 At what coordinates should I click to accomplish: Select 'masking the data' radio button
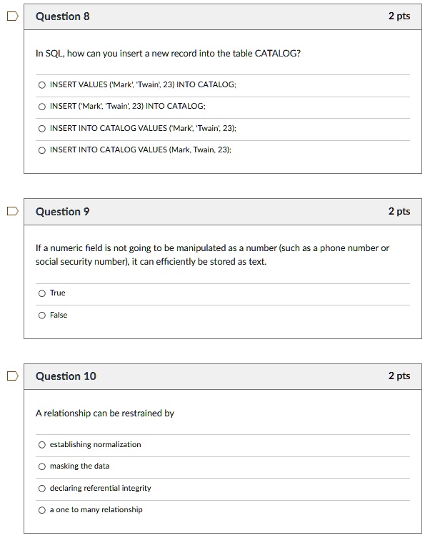click(42, 466)
